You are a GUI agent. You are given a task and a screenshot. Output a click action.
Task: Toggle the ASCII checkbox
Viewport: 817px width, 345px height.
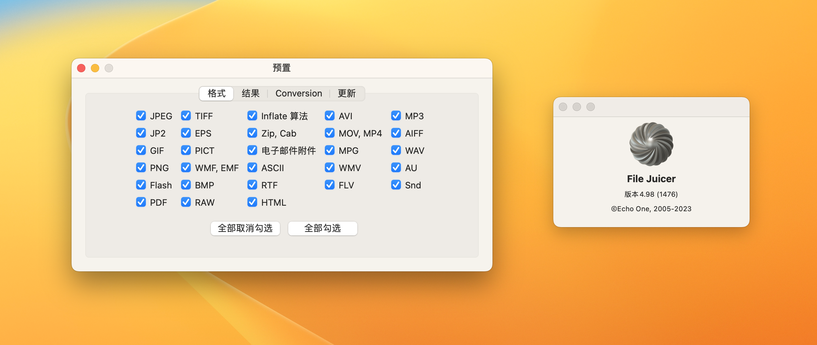click(252, 168)
